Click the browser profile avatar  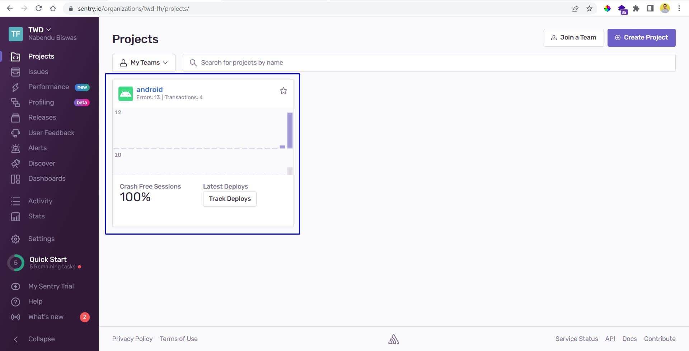click(x=665, y=8)
